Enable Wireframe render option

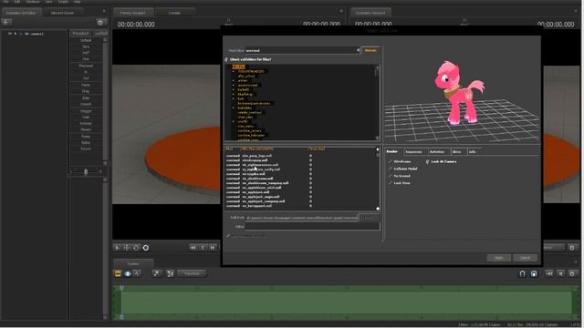390,162
